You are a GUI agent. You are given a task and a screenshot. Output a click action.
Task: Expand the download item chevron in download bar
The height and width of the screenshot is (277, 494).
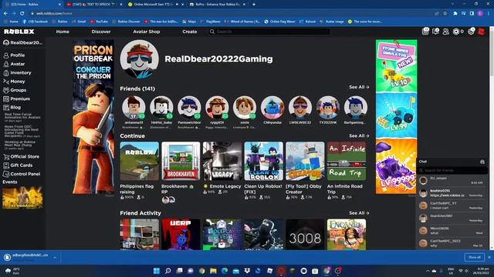(x=55, y=258)
